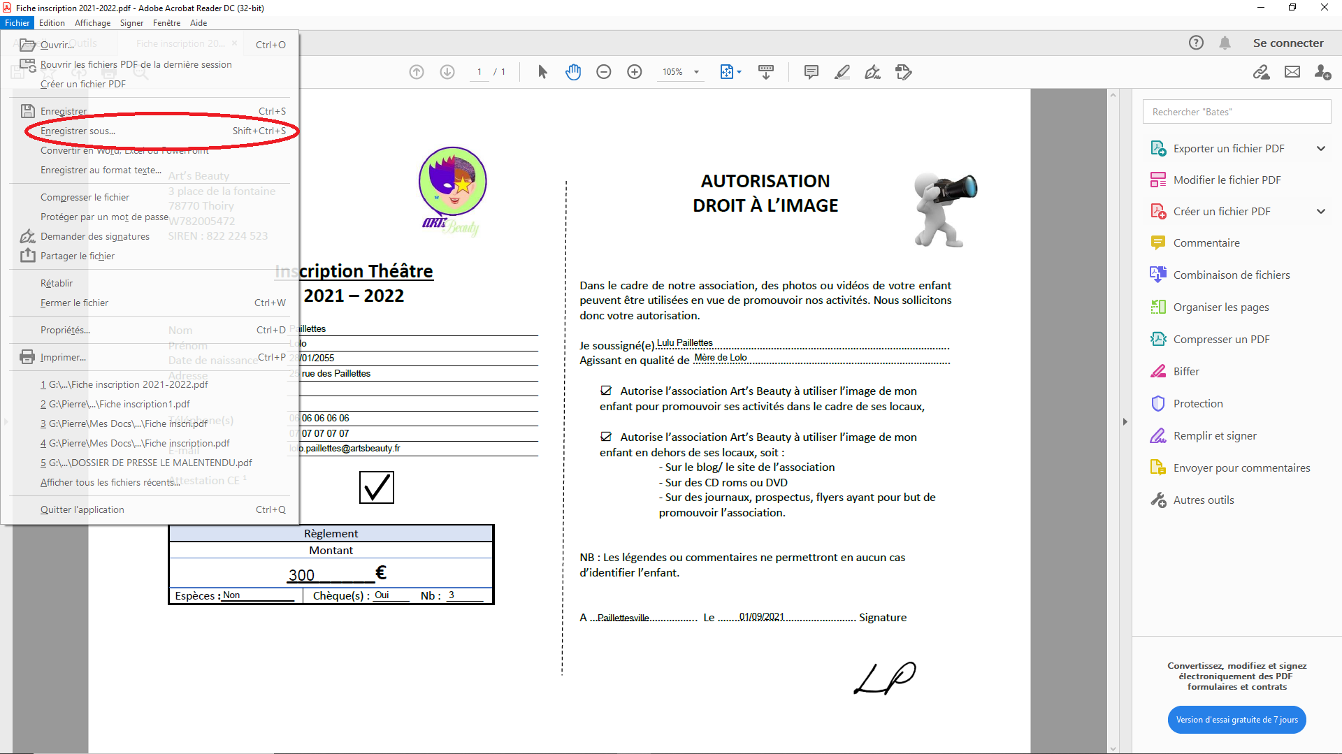Open the Fenêtre menu
The height and width of the screenshot is (754, 1342).
click(x=166, y=23)
